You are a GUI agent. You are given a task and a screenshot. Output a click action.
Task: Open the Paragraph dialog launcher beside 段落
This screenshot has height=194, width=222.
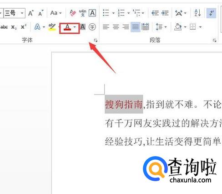click(214, 40)
